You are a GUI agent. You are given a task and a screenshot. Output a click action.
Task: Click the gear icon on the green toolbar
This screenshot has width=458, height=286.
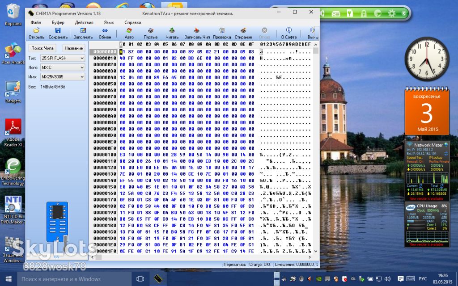coord(392,13)
